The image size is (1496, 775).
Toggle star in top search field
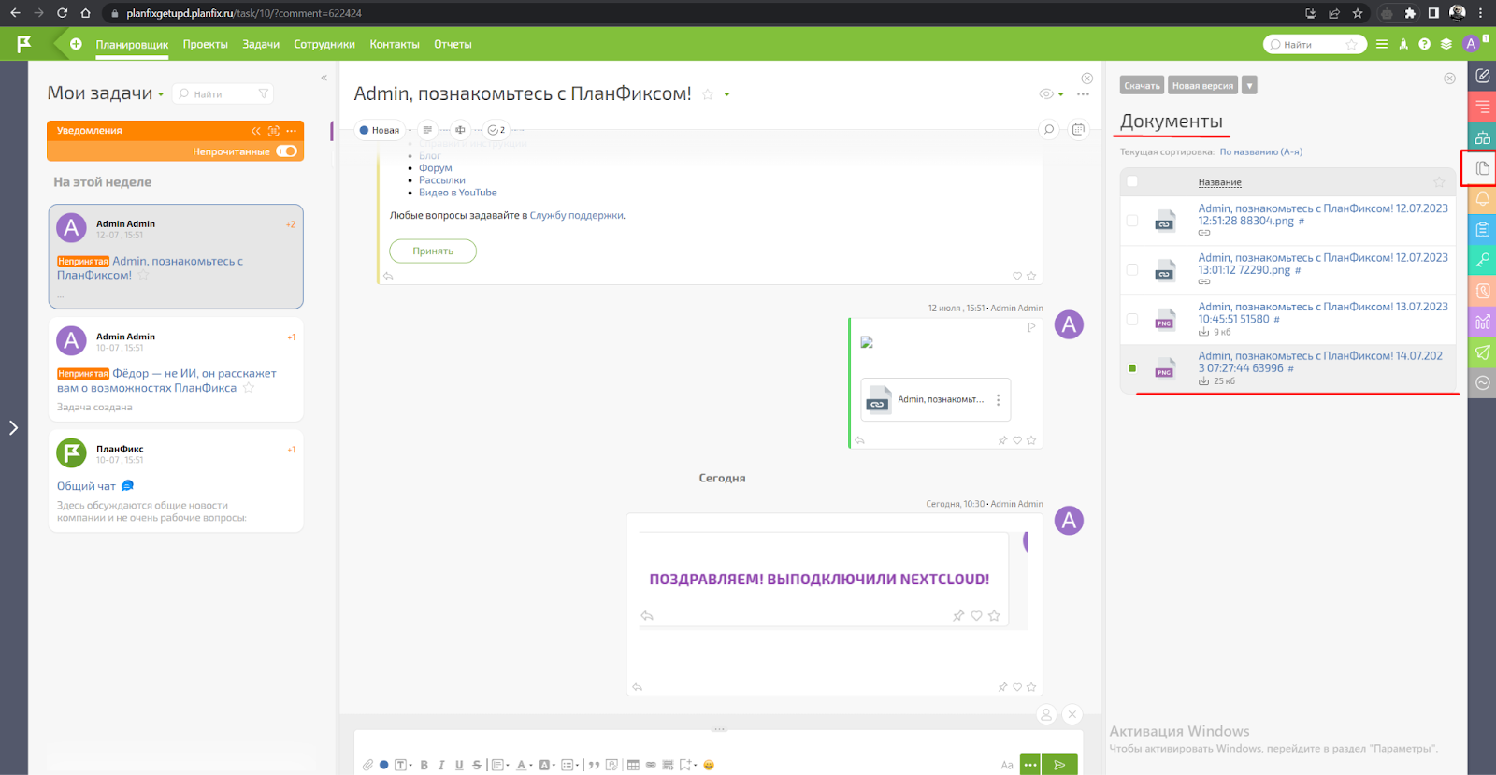(x=1351, y=44)
